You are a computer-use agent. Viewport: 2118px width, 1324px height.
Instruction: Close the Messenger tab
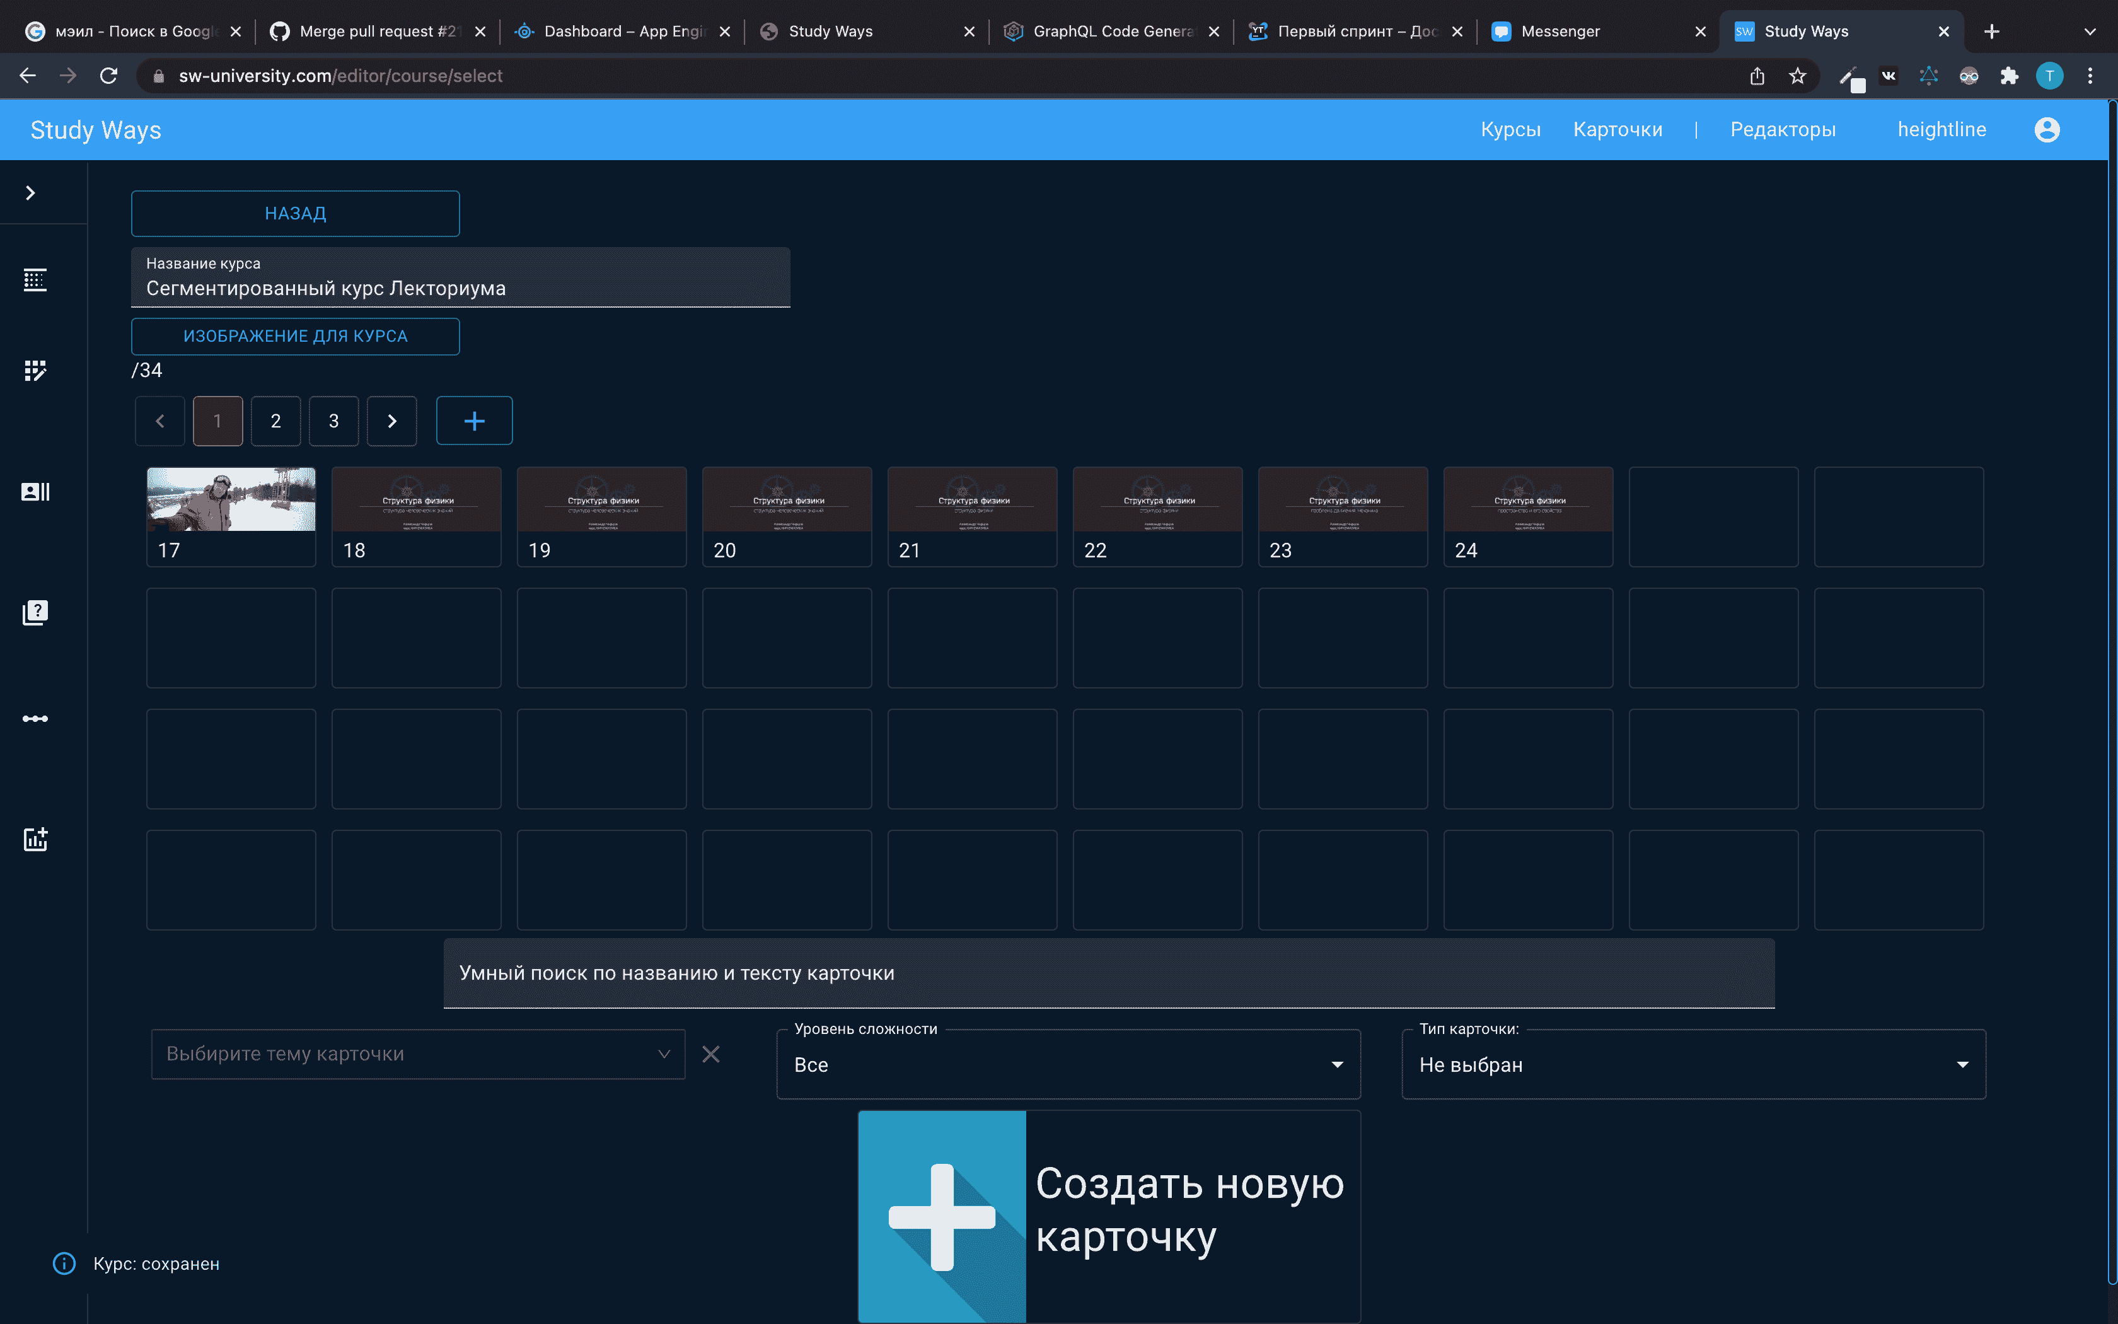point(1701,32)
